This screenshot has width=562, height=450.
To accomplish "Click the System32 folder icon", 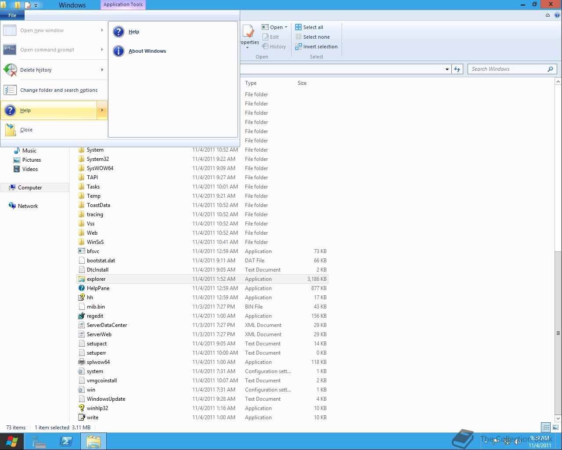I will (81, 159).
